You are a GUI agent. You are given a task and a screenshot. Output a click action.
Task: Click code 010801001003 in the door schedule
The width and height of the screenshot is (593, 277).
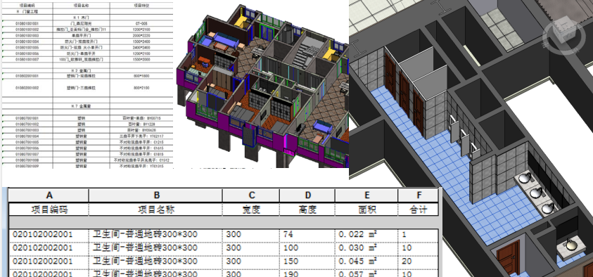point(27,35)
